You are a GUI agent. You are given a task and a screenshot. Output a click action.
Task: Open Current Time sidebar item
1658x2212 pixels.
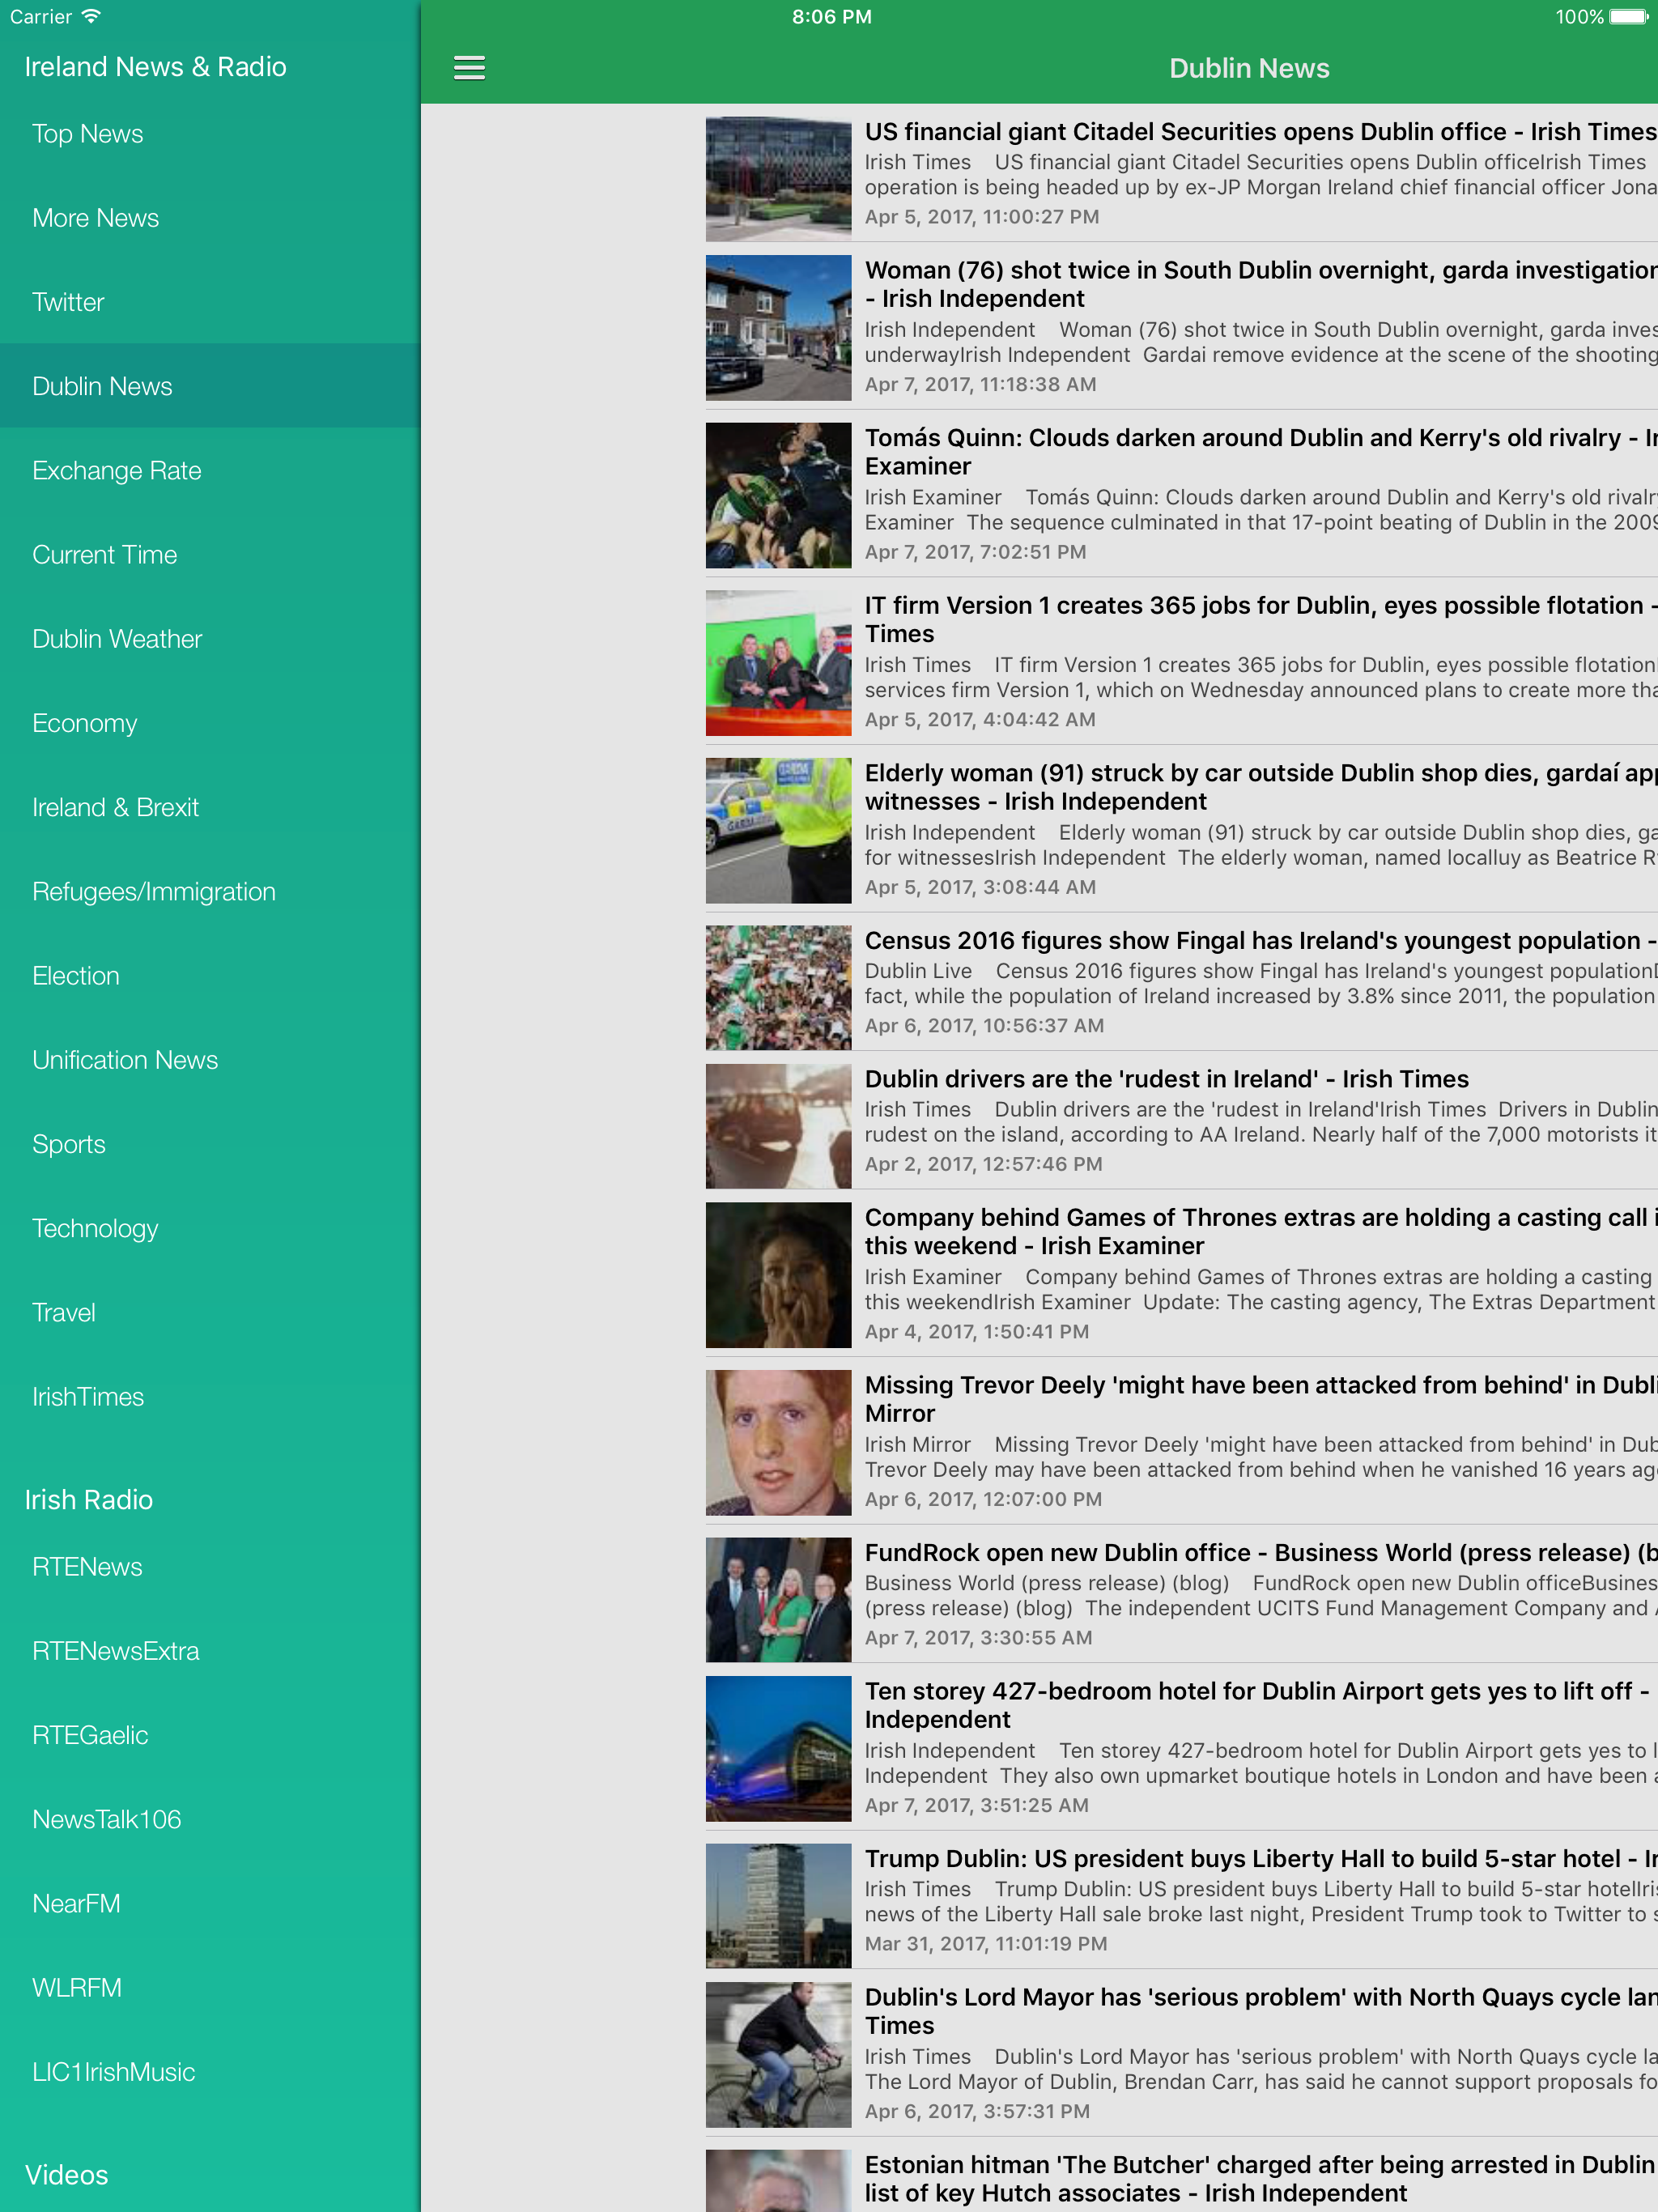tap(210, 555)
